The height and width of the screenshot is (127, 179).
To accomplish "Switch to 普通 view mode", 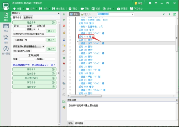I will [74, 14].
